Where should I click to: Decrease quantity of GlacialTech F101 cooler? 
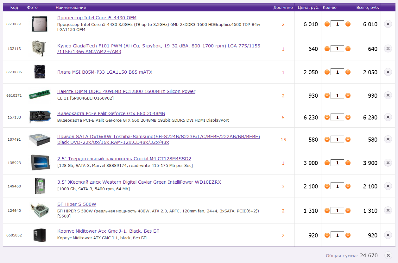(x=327, y=49)
